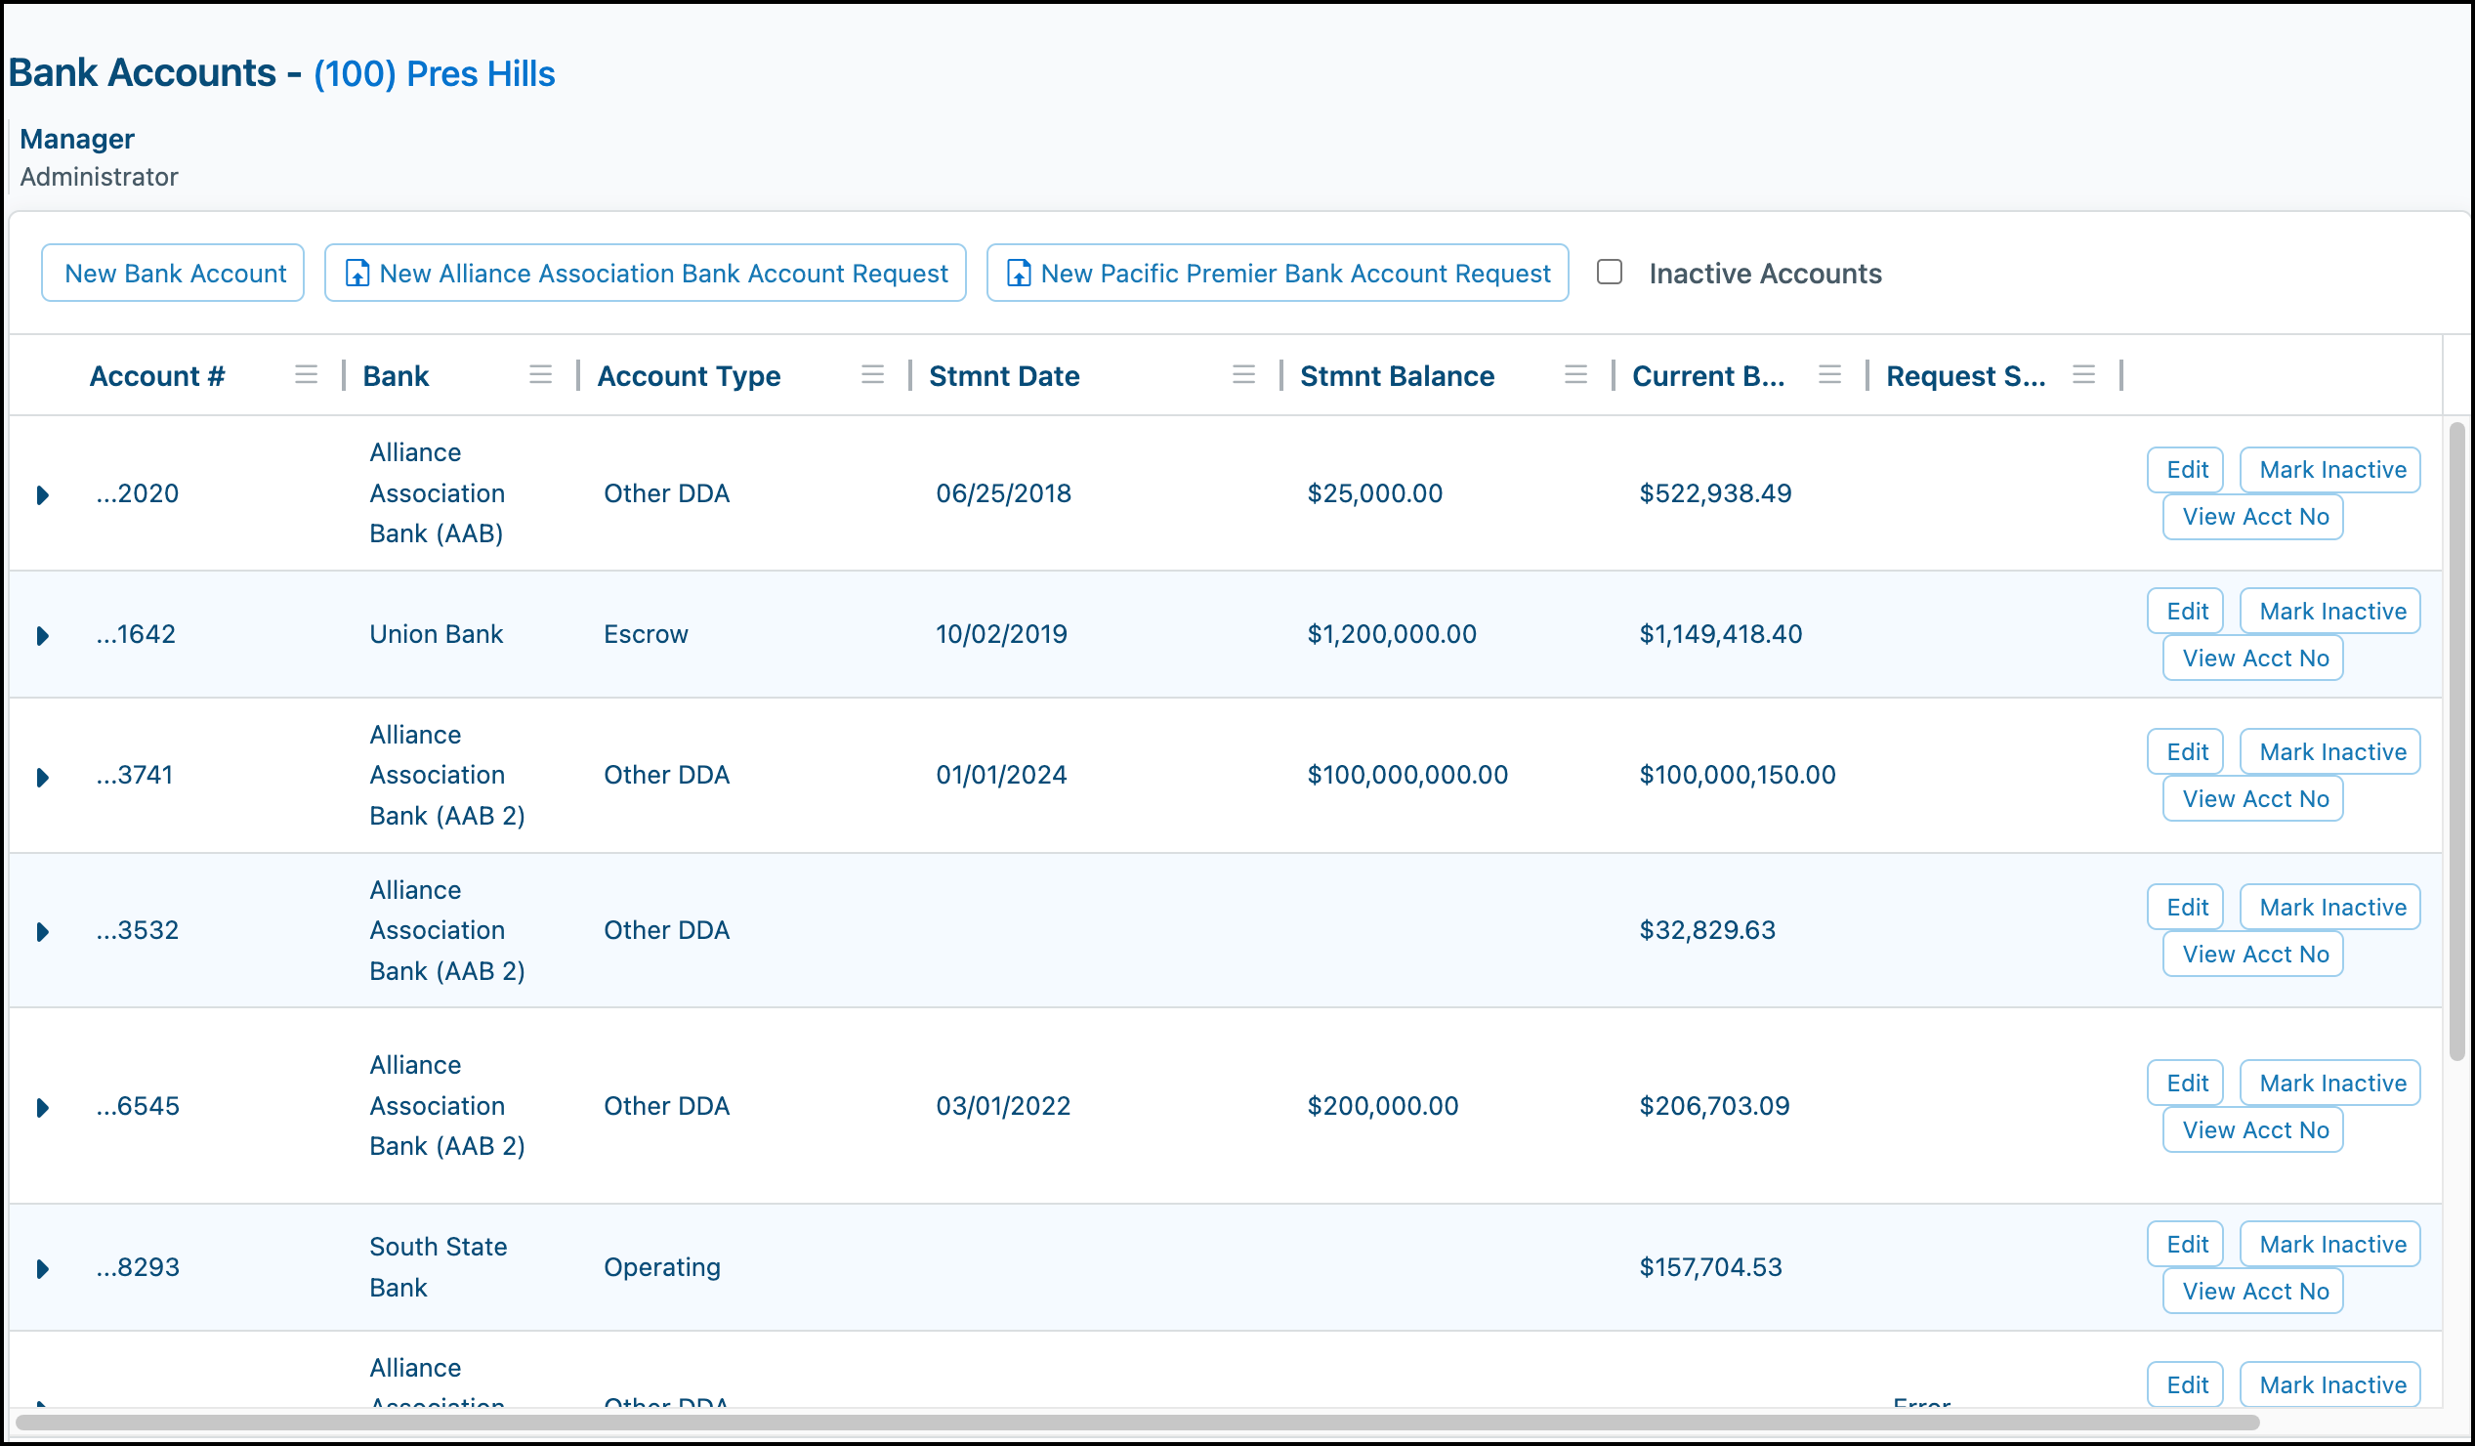Sort by Current B... column header
This screenshot has width=2475, height=1446.
(x=1708, y=376)
